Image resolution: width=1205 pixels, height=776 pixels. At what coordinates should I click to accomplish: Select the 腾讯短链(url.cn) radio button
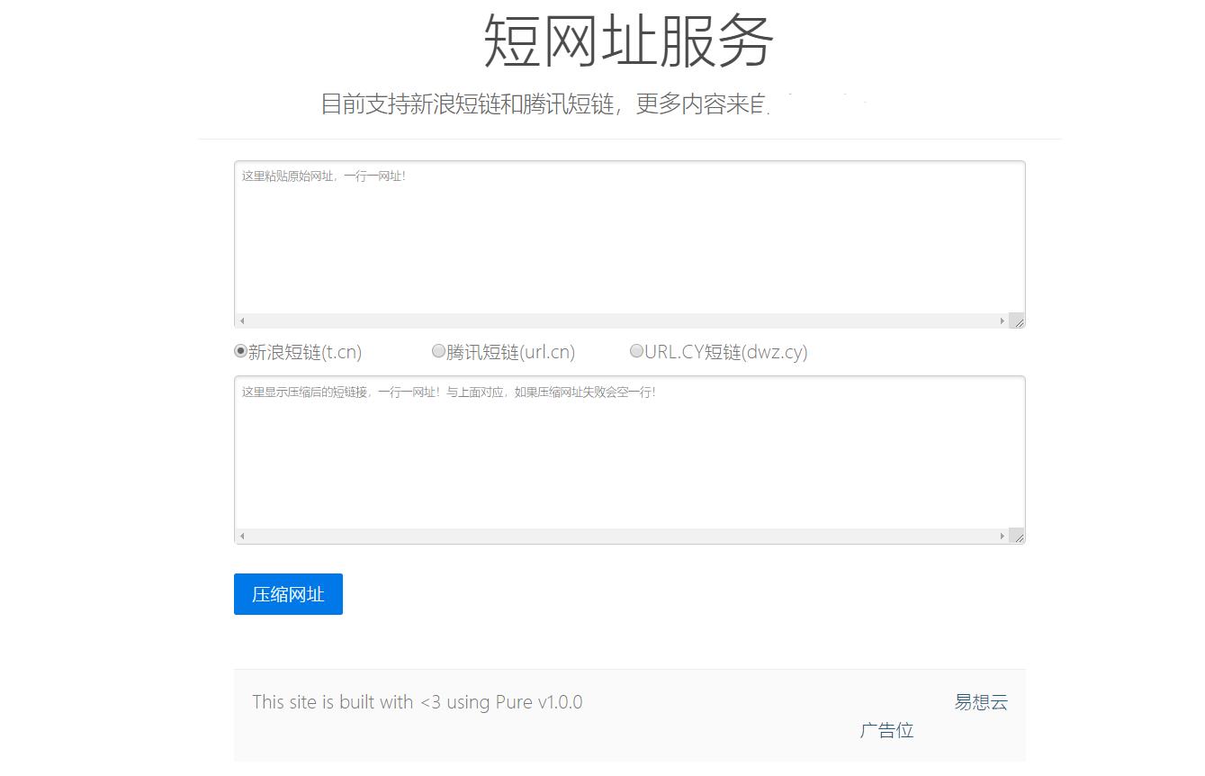coord(438,351)
